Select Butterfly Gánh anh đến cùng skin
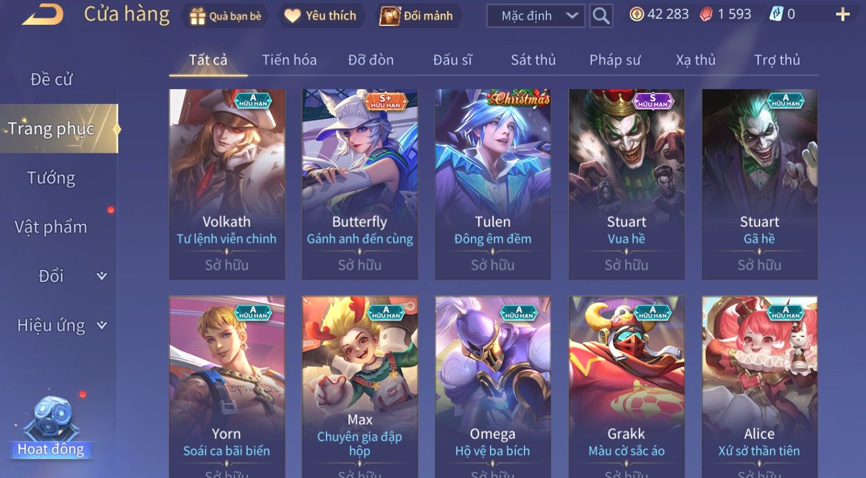The height and width of the screenshot is (478, 866). tap(360, 184)
